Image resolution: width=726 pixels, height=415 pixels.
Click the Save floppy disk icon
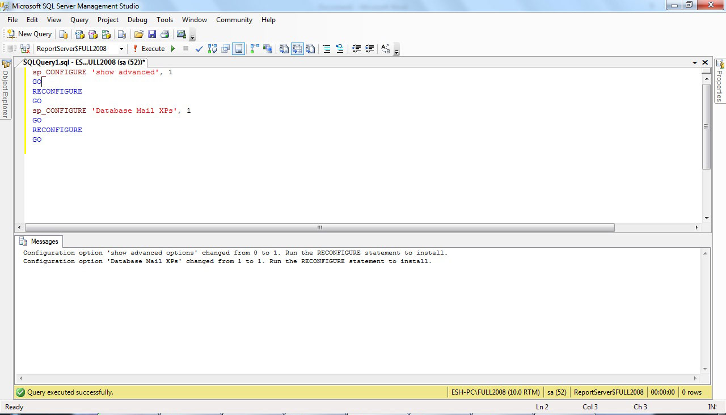click(151, 34)
